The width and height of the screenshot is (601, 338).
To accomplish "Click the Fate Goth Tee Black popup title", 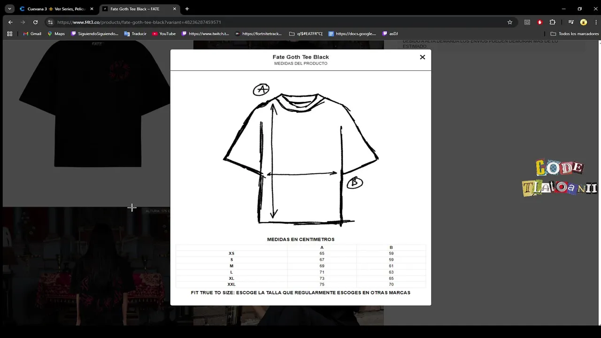I will point(300,57).
